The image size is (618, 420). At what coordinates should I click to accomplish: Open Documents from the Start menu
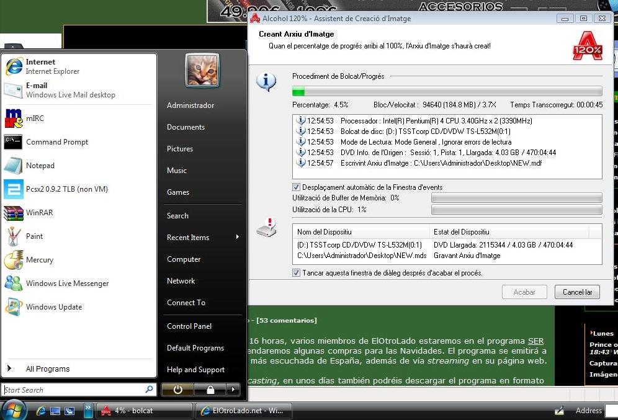202,127
